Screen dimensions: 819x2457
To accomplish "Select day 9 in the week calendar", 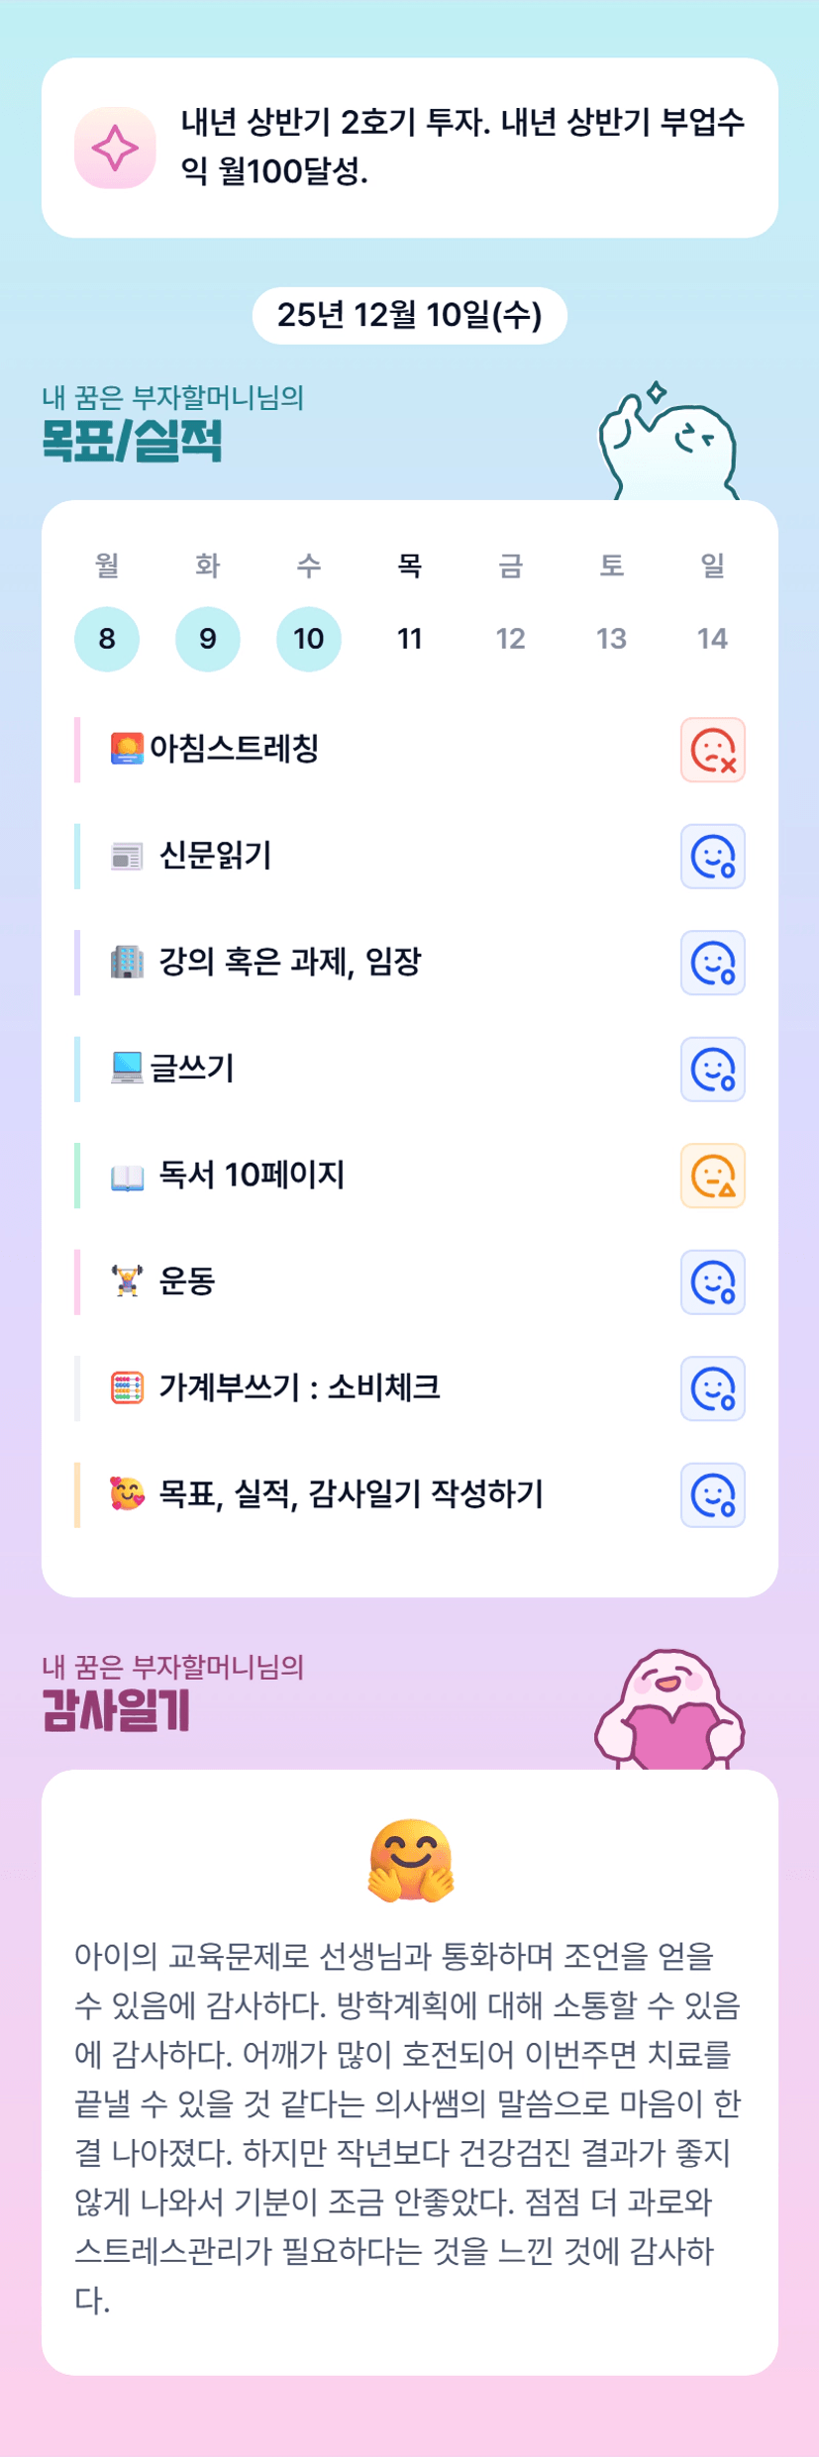I will pos(208,639).
